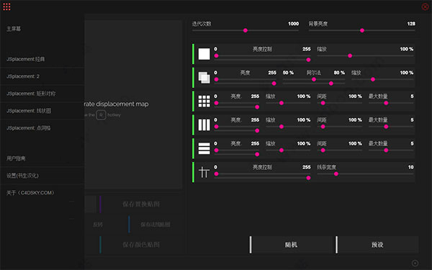Image resolution: width=432 pixels, height=270 pixels.
Task: Click the 128 value of 背景亮度
Action: [411, 24]
